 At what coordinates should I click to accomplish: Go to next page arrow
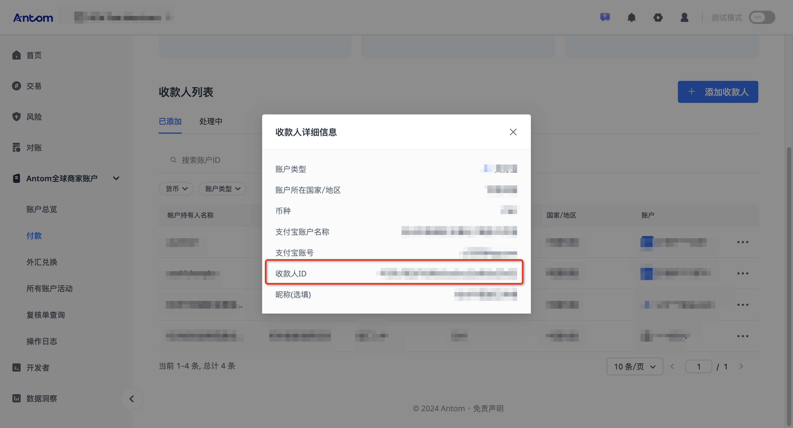point(741,366)
